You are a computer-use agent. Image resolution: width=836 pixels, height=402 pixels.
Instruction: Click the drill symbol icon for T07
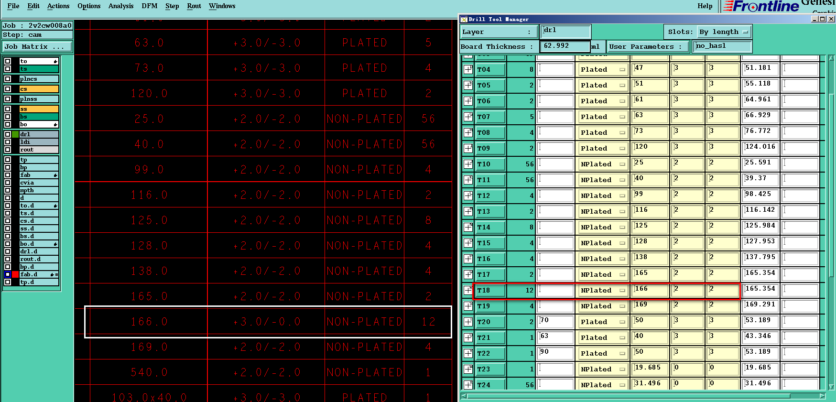pyautogui.click(x=468, y=117)
